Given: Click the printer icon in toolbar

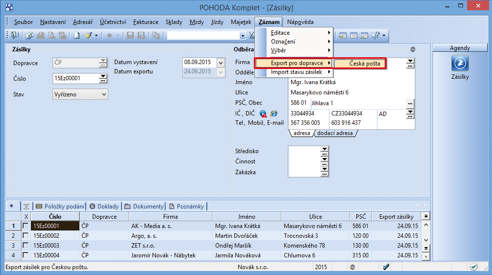Looking at the screenshot, I should (x=41, y=35).
